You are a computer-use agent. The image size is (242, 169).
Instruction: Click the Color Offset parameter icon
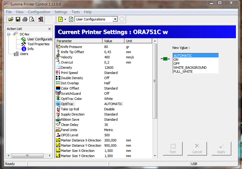58,88
